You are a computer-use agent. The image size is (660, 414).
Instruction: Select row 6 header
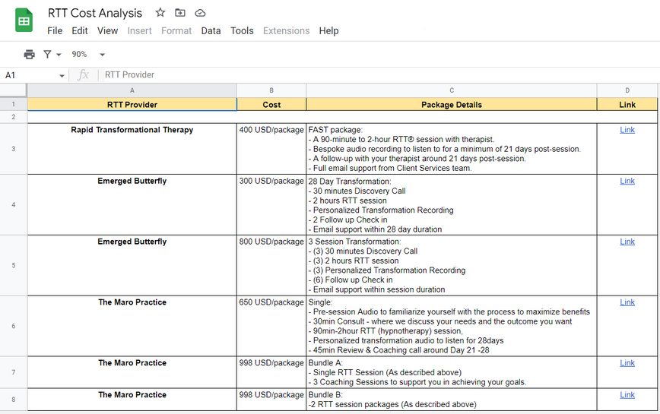click(x=13, y=326)
